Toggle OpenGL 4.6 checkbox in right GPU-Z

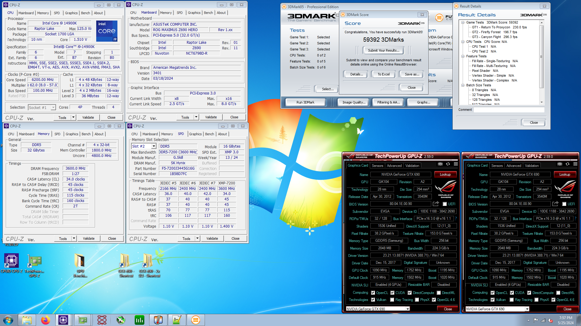[x=553, y=300]
